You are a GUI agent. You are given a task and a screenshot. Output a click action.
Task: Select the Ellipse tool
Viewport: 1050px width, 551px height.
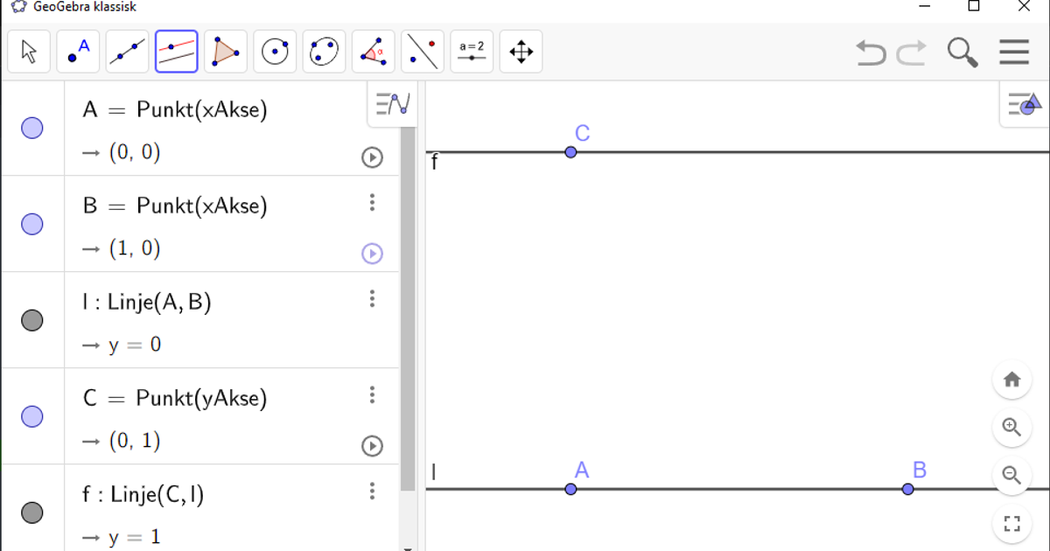[324, 52]
